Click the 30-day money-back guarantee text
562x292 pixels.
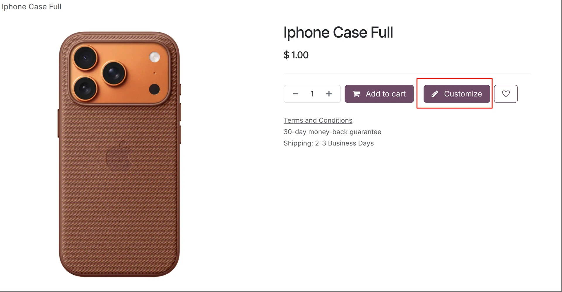click(x=332, y=132)
